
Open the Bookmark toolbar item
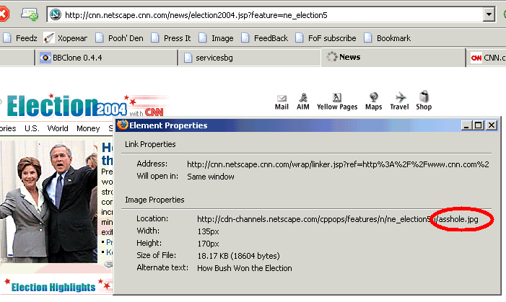click(x=387, y=38)
